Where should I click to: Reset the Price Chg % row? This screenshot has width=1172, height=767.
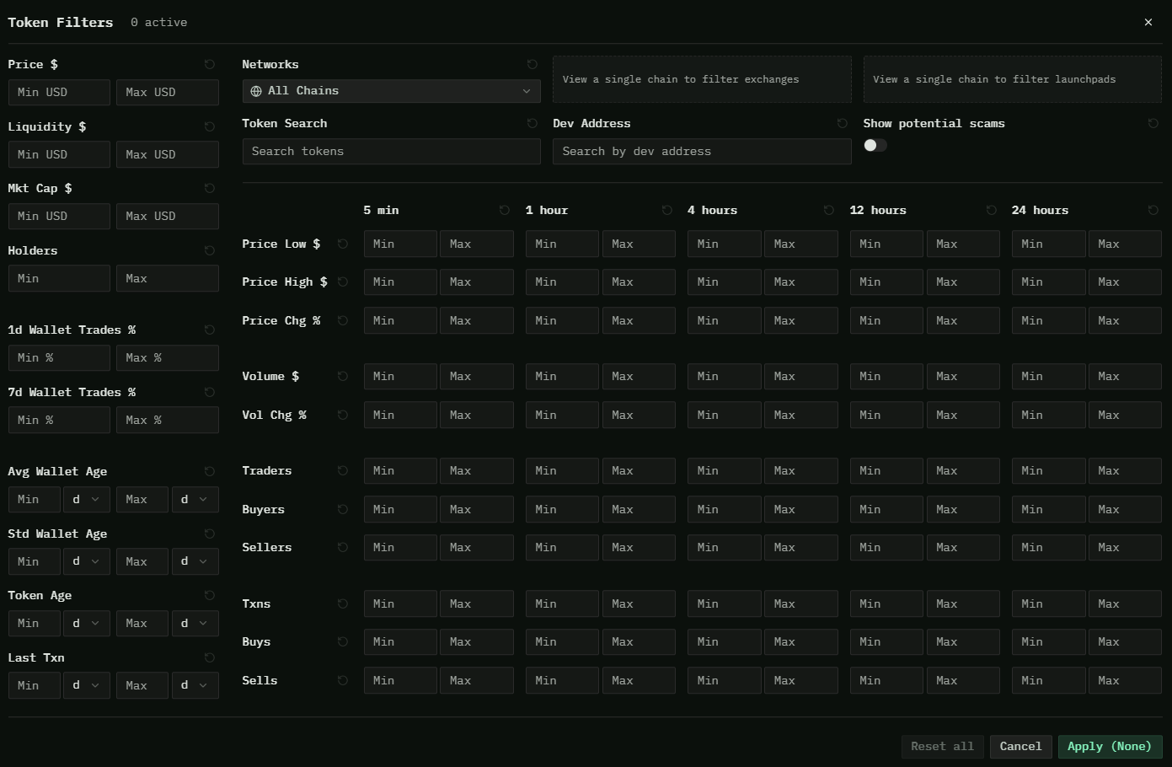pos(343,321)
